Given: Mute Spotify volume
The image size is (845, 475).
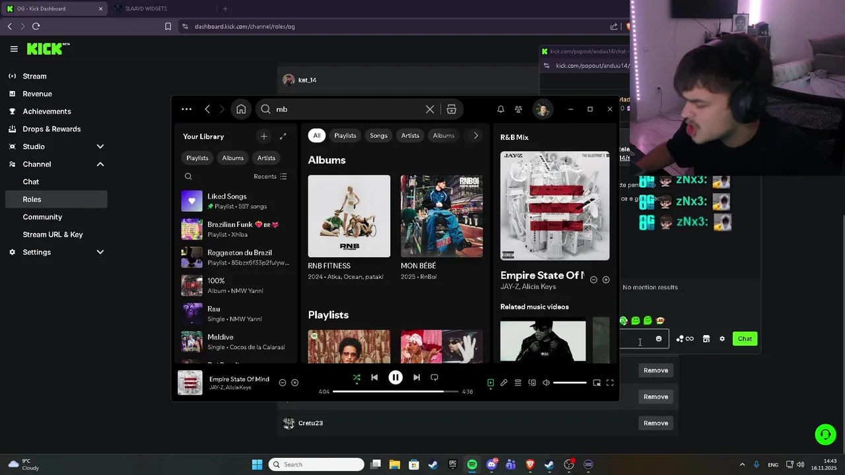Looking at the screenshot, I should [546, 383].
